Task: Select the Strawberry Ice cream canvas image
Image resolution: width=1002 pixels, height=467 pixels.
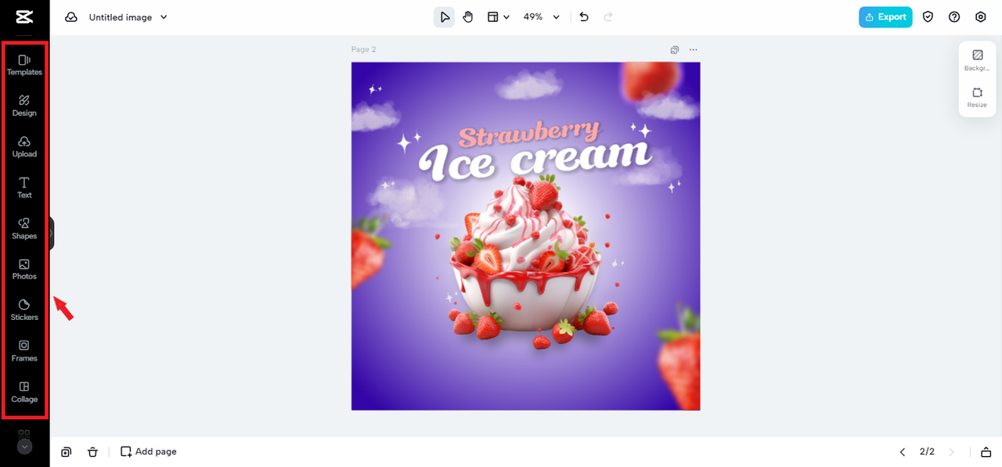Action: 525,236
